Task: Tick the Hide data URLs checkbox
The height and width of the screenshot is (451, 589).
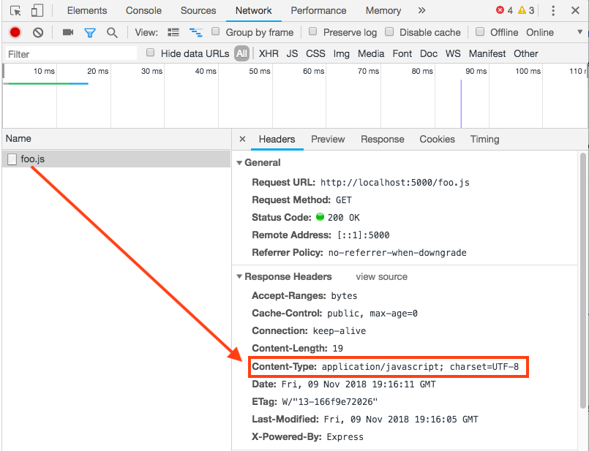Action: [151, 53]
